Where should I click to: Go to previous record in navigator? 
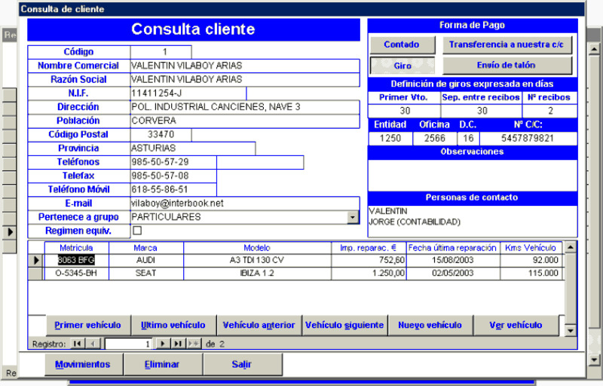(93, 344)
